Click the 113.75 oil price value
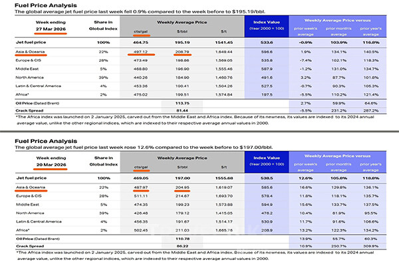 point(182,103)
